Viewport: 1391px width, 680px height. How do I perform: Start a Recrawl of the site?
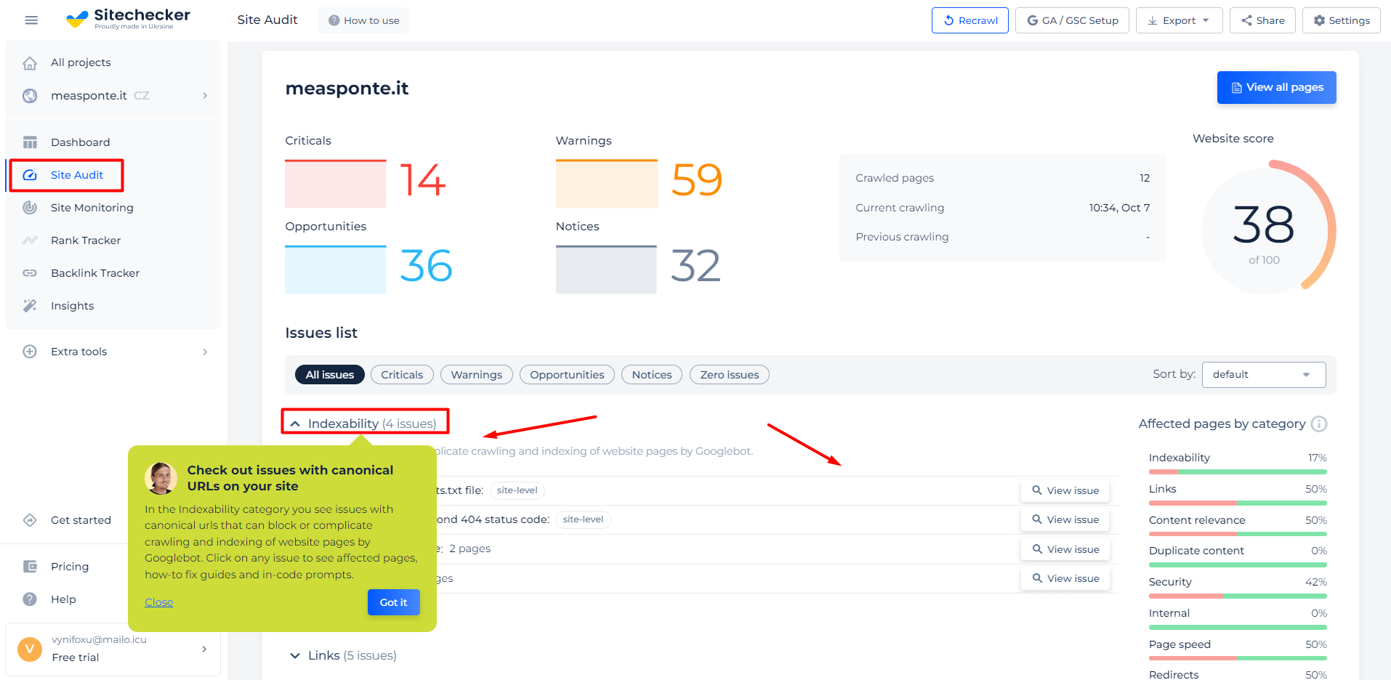[970, 20]
